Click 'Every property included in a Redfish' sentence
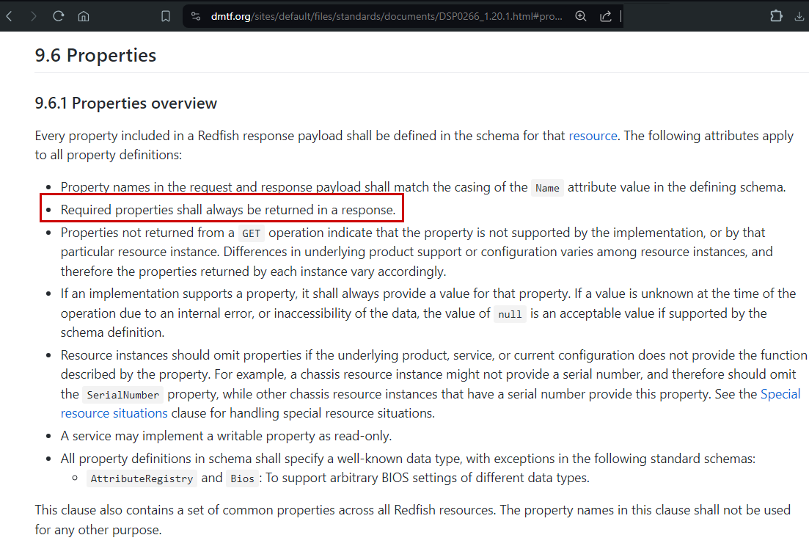809x546 pixels. pyautogui.click(x=414, y=145)
